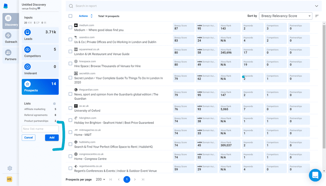Go to first page of prospects
Image resolution: width=326 pixels, height=186 pixels.
pyautogui.click(x=111, y=179)
